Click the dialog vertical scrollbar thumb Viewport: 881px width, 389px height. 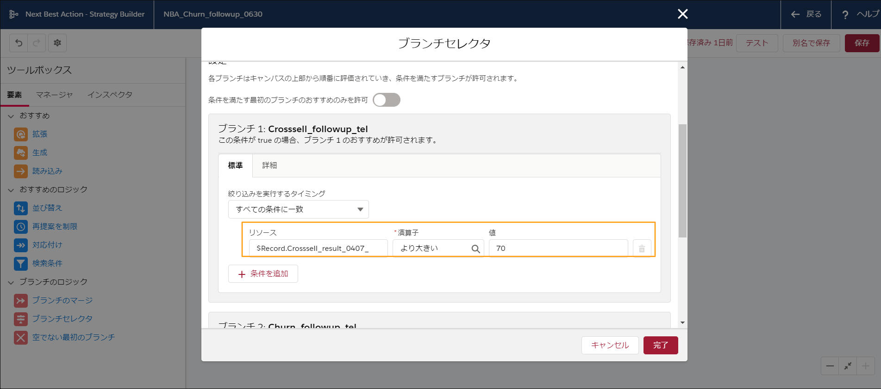[x=682, y=180]
